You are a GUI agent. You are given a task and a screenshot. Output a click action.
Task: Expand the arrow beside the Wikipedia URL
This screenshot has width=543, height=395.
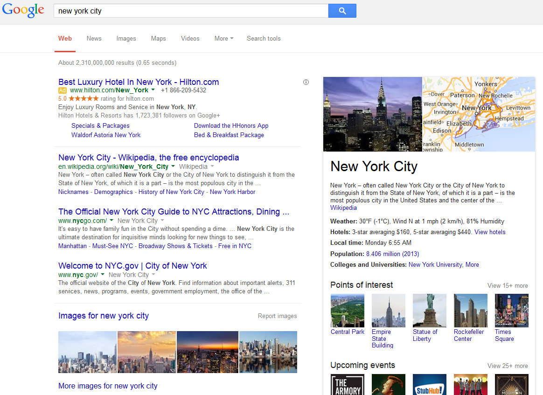coord(173,166)
